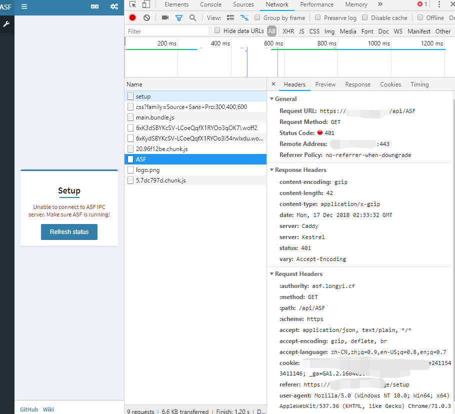
Task: Clear the network requests log
Action: [146, 17]
